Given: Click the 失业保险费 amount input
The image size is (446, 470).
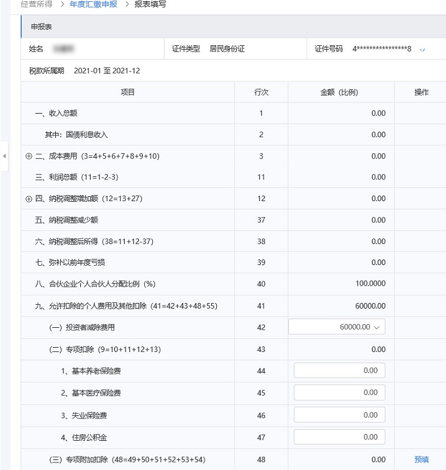Looking at the screenshot, I should (x=339, y=415).
